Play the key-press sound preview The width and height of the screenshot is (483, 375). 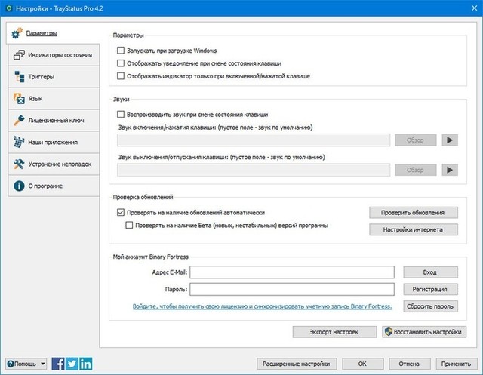point(450,140)
